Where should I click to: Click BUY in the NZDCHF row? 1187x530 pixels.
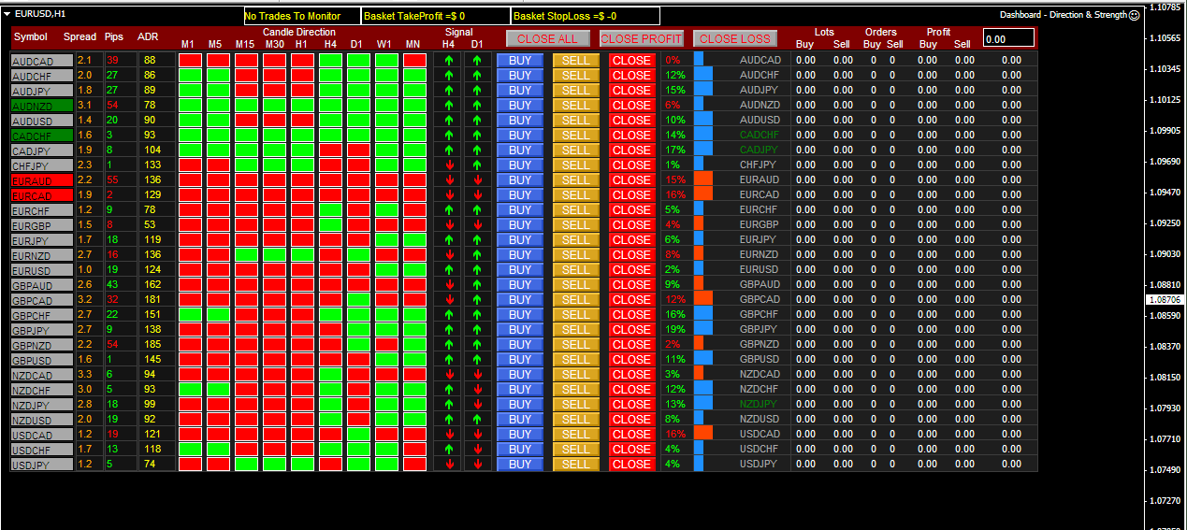click(x=520, y=389)
